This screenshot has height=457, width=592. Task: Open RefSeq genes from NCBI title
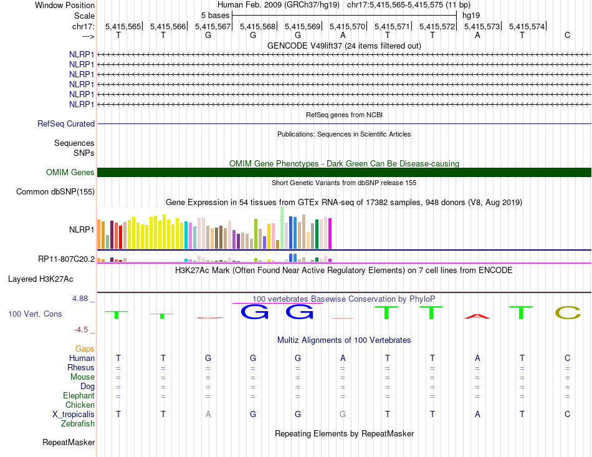pos(344,115)
